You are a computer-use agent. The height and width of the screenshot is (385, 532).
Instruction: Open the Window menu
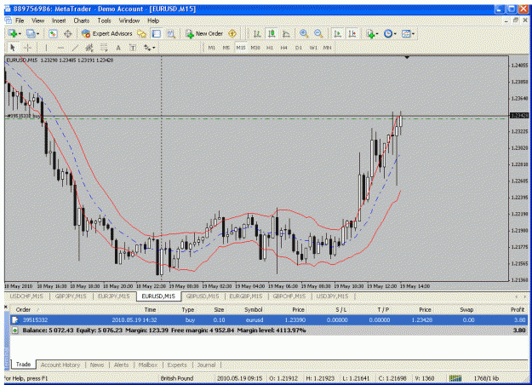click(x=129, y=20)
